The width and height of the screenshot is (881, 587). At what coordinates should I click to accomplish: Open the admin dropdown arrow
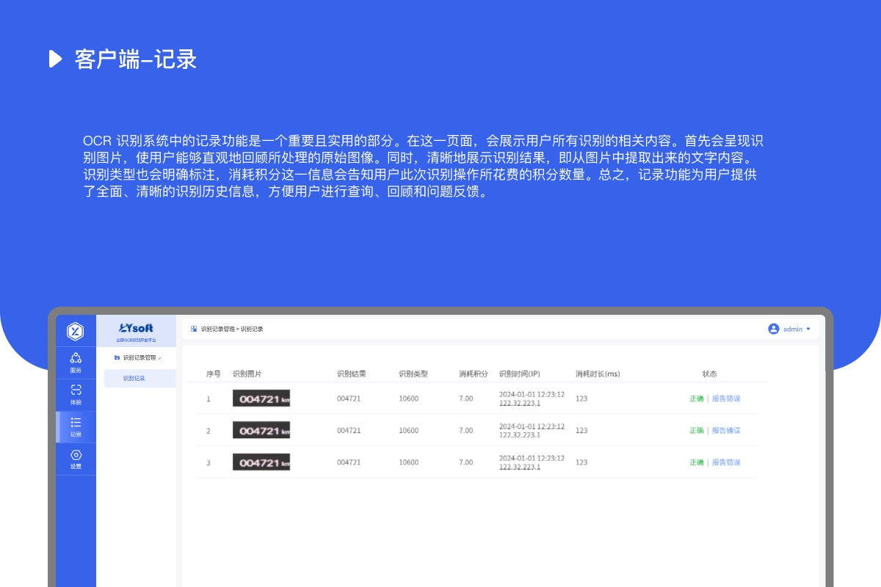pos(808,329)
